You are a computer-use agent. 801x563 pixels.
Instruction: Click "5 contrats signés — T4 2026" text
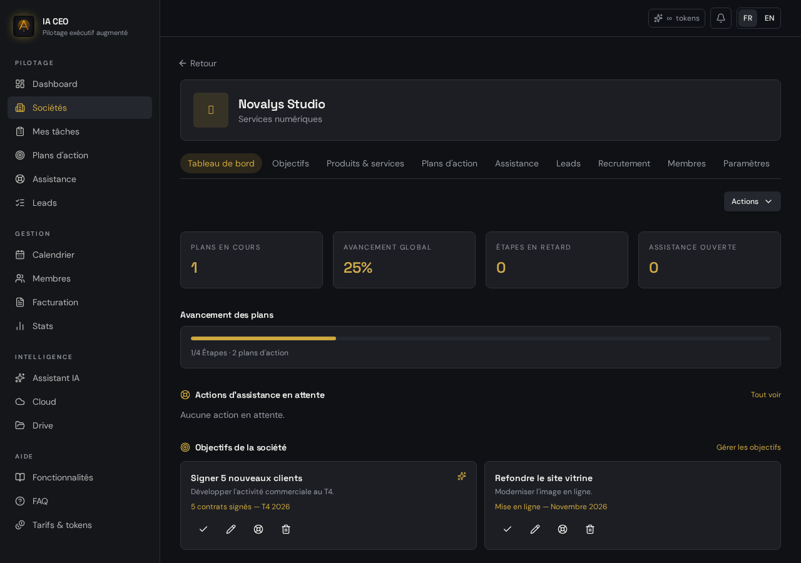(x=240, y=507)
